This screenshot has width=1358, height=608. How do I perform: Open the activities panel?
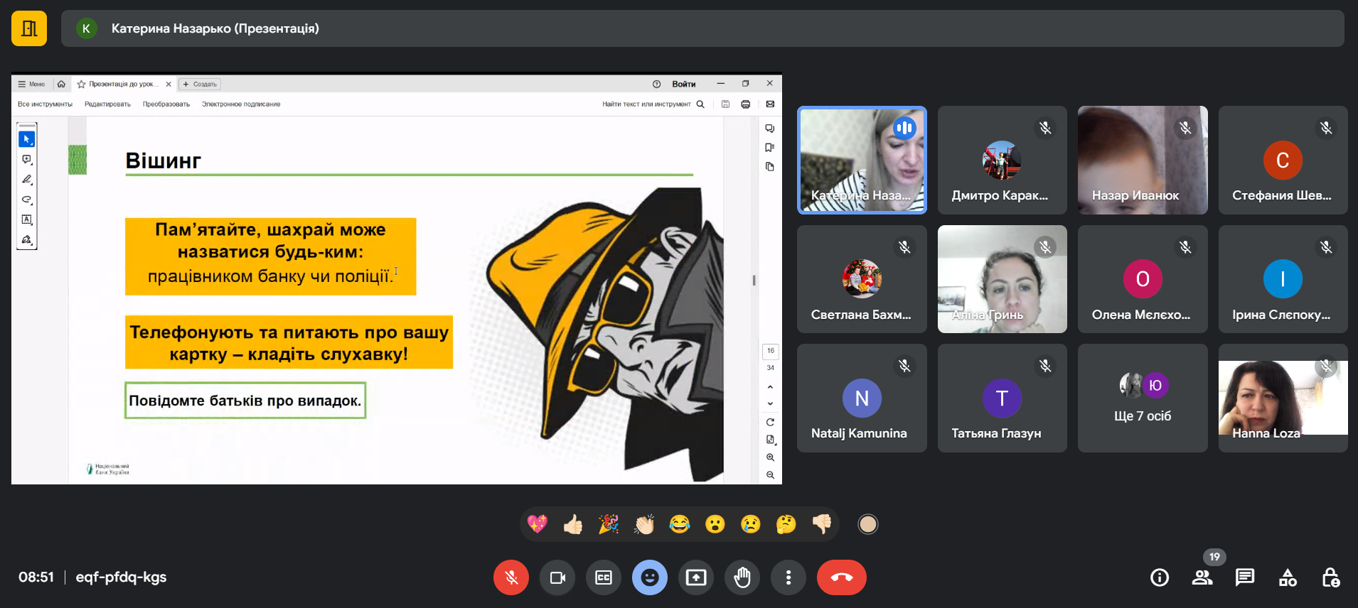(1288, 577)
